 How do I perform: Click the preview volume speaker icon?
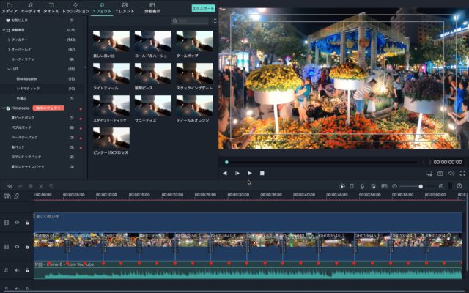(451, 174)
